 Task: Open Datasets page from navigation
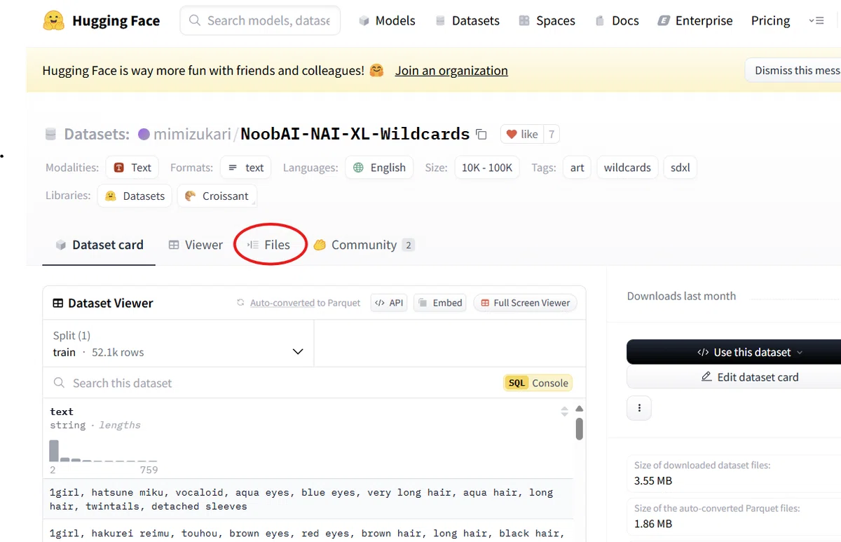[467, 21]
